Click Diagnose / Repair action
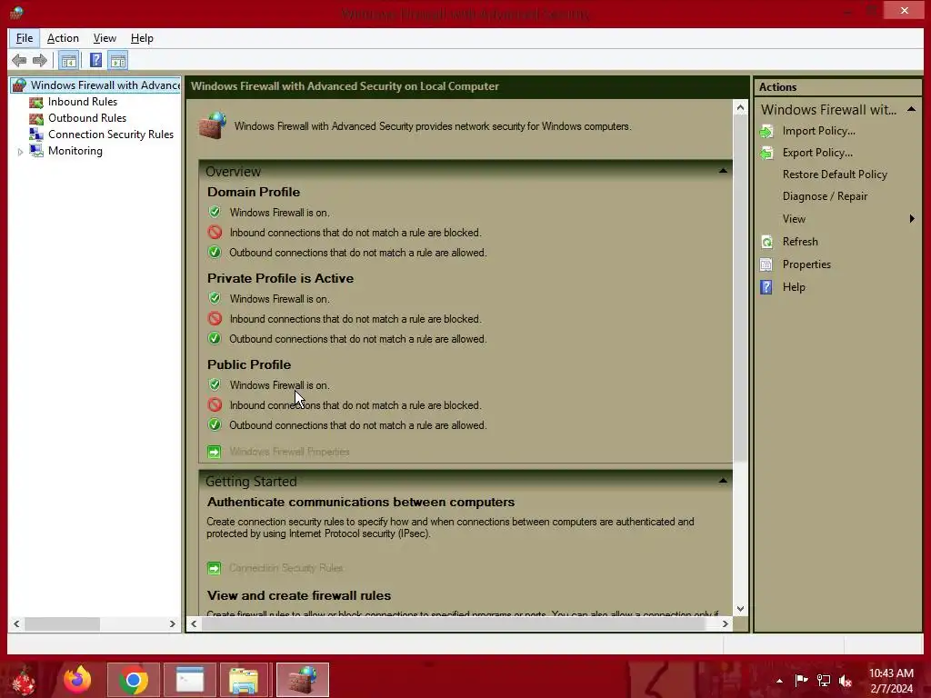Screen dimensions: 931x698 tap(825, 196)
